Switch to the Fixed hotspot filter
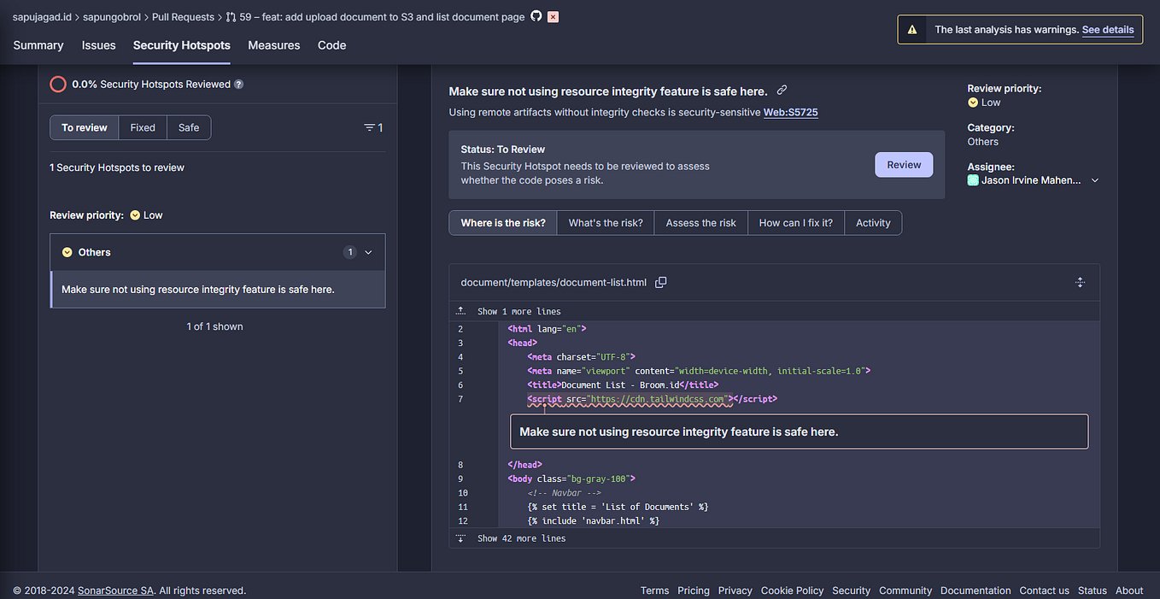The height and width of the screenshot is (599, 1160). (142, 127)
